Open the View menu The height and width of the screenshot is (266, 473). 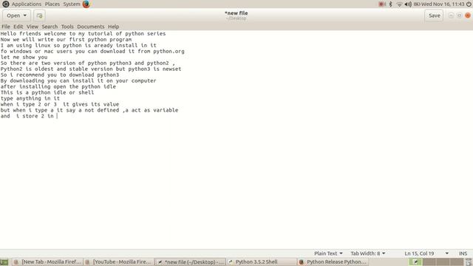pyautogui.click(x=33, y=27)
